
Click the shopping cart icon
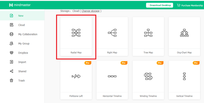(x=178, y=5)
